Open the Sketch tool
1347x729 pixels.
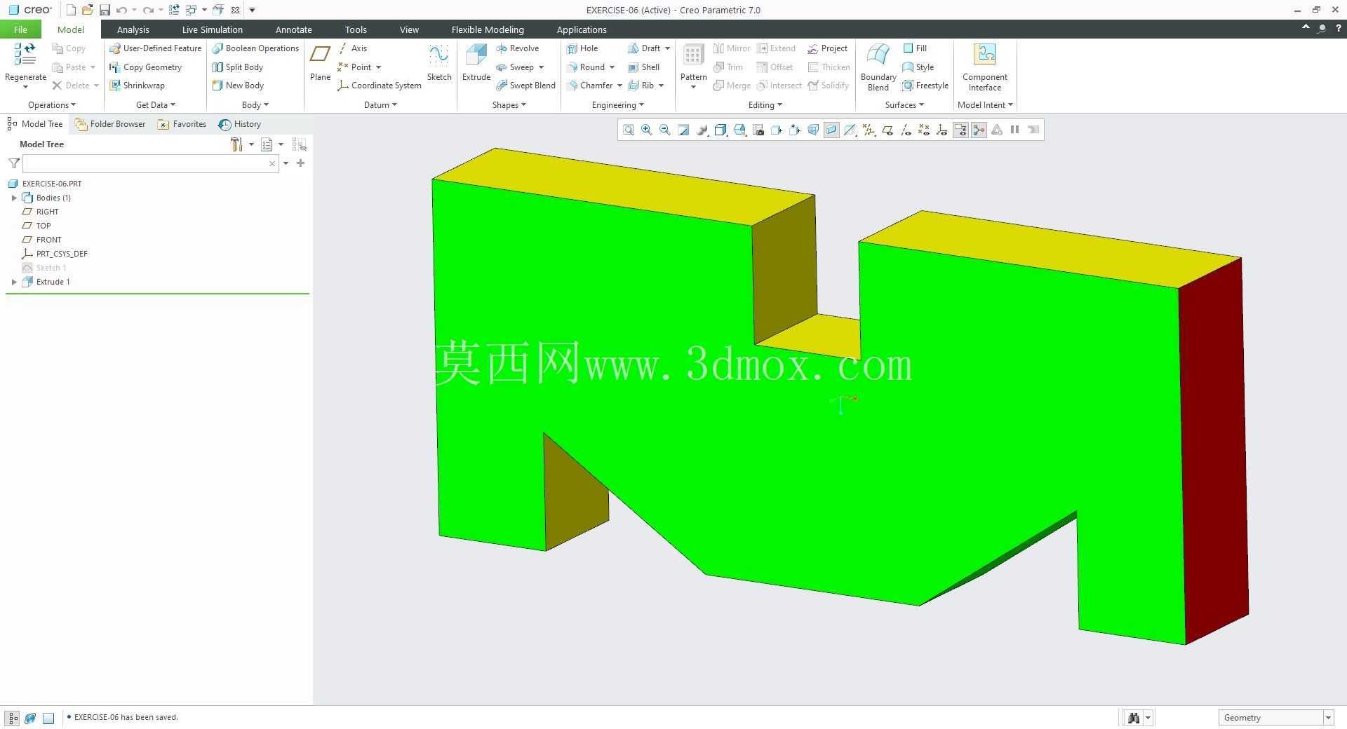[439, 63]
